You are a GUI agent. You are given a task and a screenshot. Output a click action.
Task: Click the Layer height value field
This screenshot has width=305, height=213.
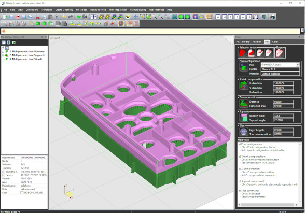tap(283, 130)
